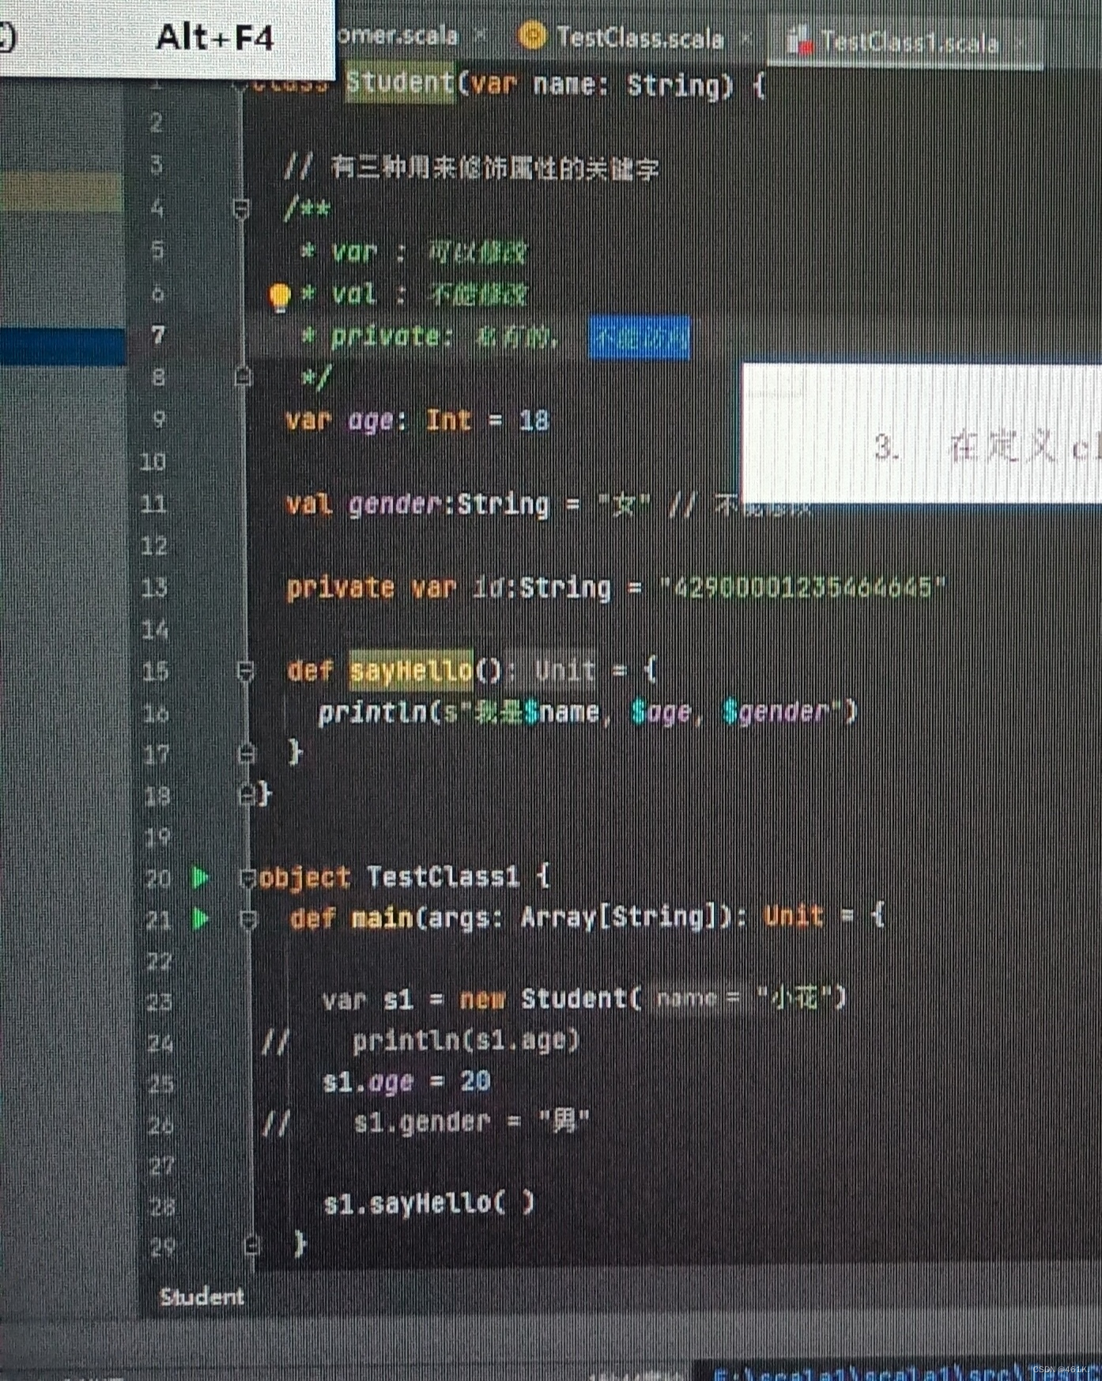1102x1381 pixels.
Task: Click the file icon on the TestClass1.scala tab
Action: click(800, 40)
